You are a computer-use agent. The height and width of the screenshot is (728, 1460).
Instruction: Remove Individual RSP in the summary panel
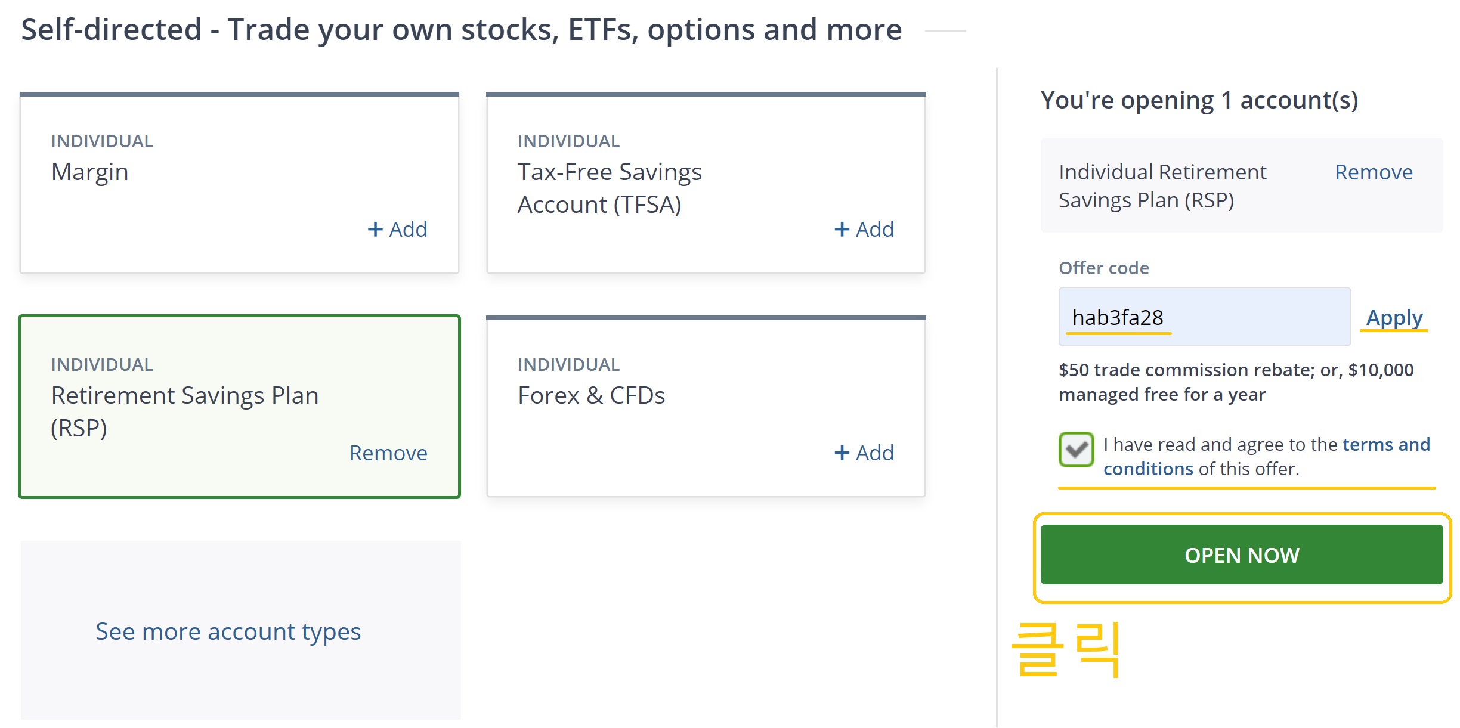1374,172
